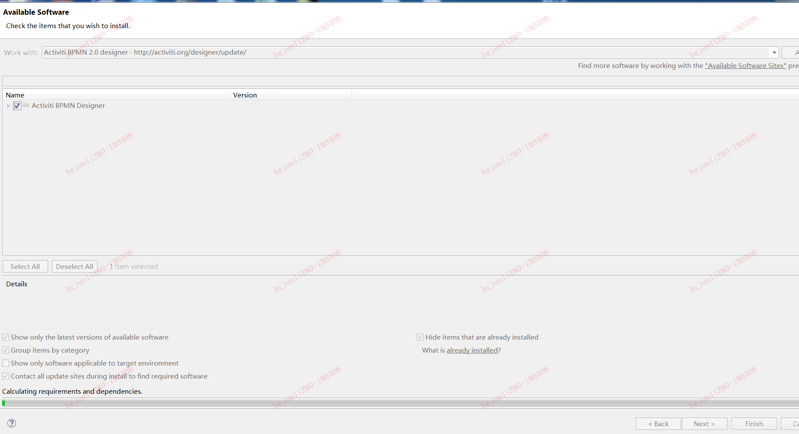Screen dimensions: 799x434
Task: Sort by the Version column header
Action: [291, 95]
